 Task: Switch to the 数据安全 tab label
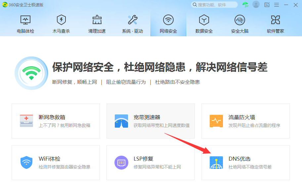click(x=204, y=31)
